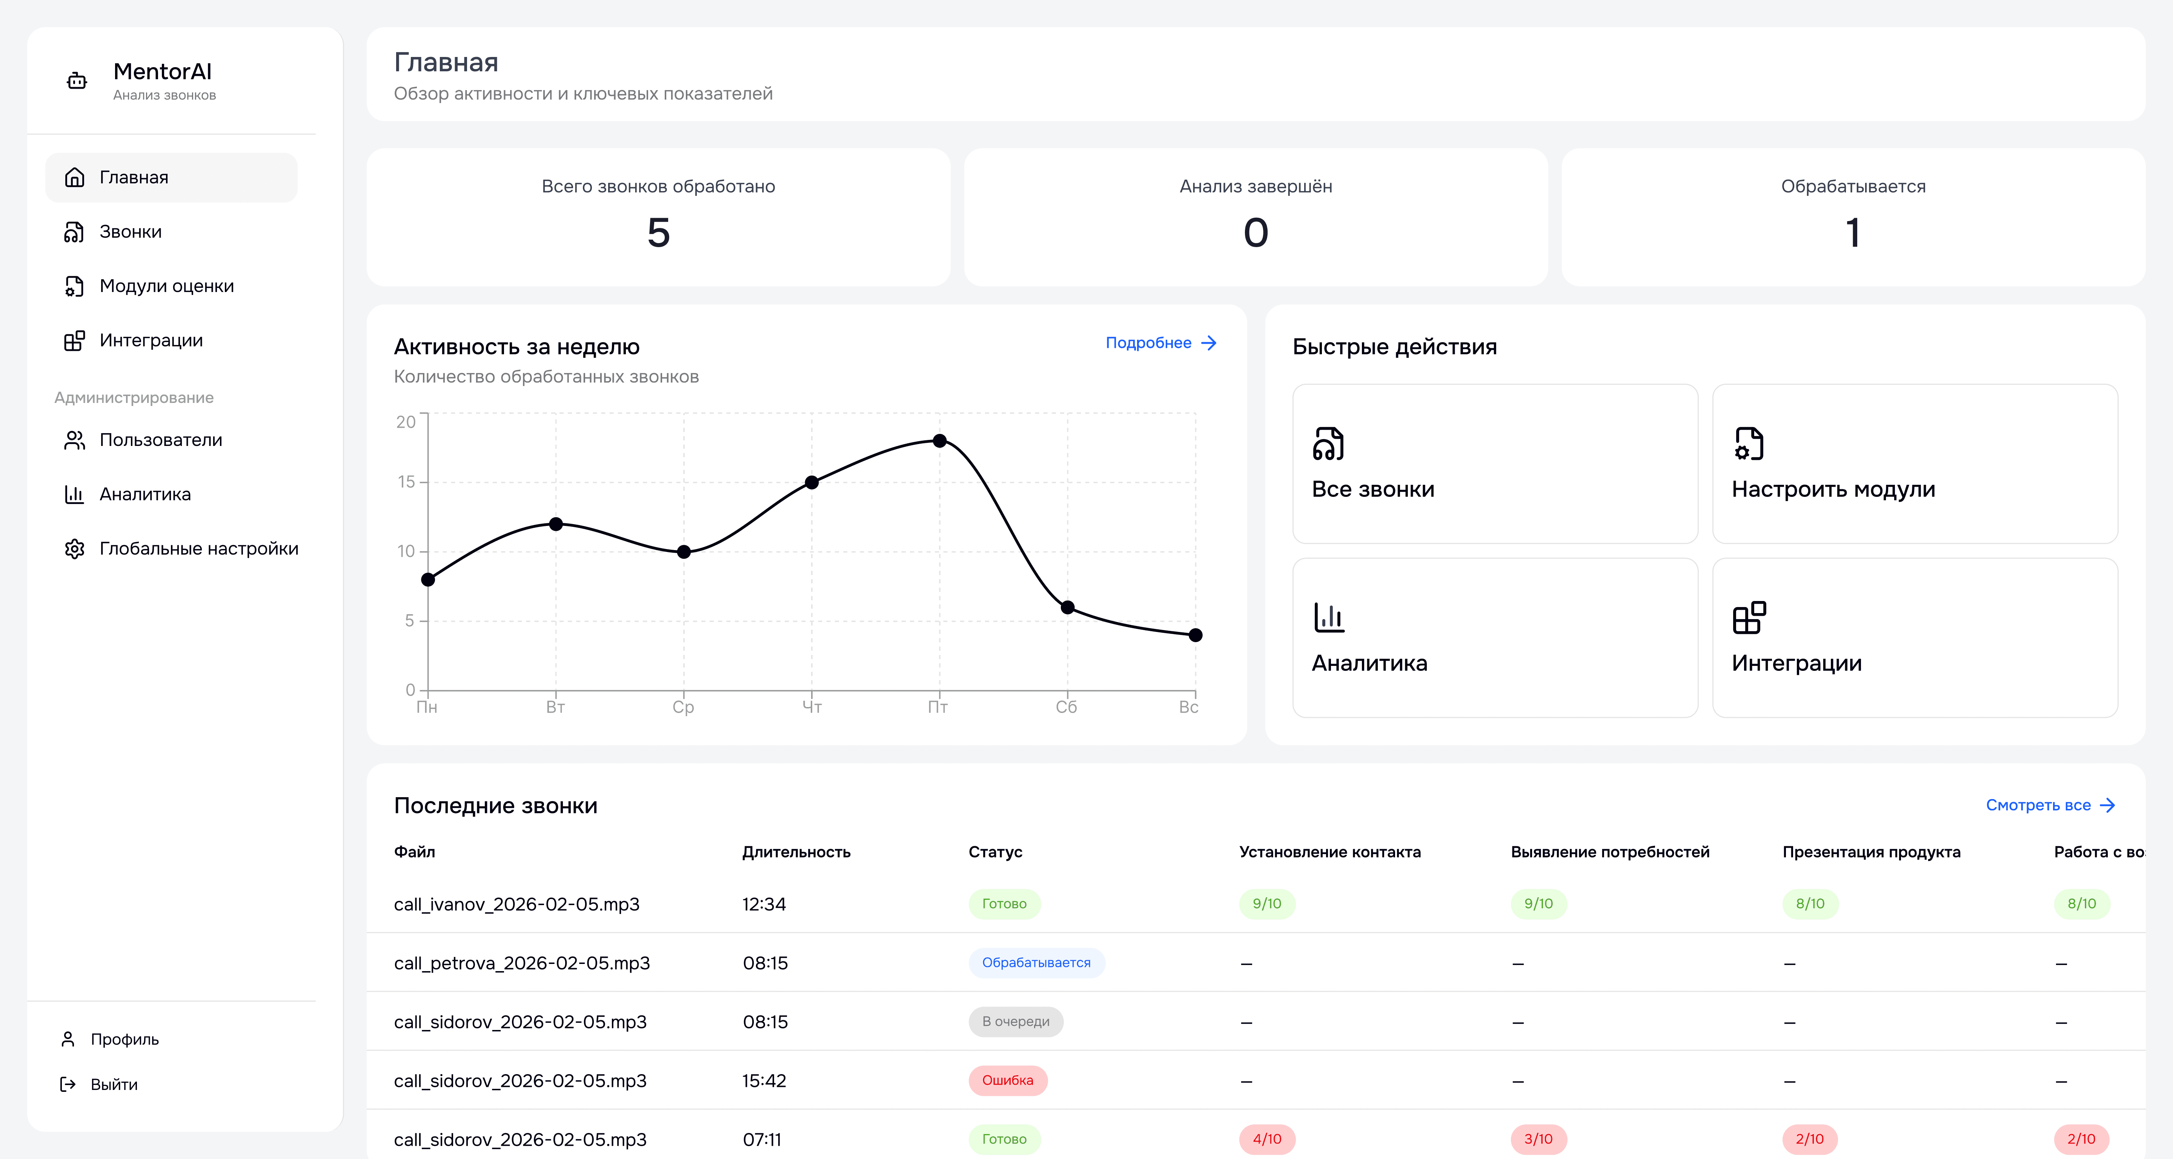Open the Настроить модули quick action card
Image resolution: width=2173 pixels, height=1159 pixels.
pyautogui.click(x=1914, y=464)
